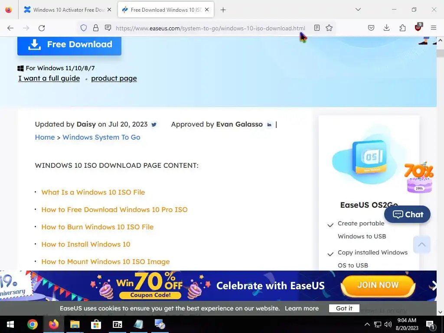
Task: Open 'How to Install Windows 10' link
Action: (x=86, y=245)
